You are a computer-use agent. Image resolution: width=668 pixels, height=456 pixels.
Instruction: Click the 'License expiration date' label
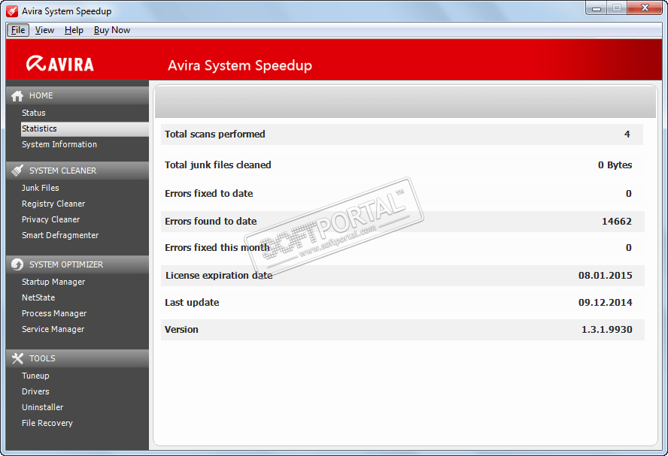pos(219,275)
